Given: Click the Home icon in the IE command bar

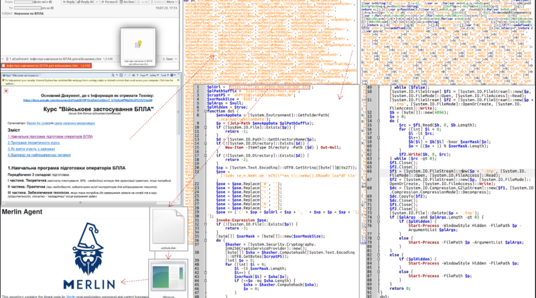Looking at the screenshot, I should tap(113, 75).
